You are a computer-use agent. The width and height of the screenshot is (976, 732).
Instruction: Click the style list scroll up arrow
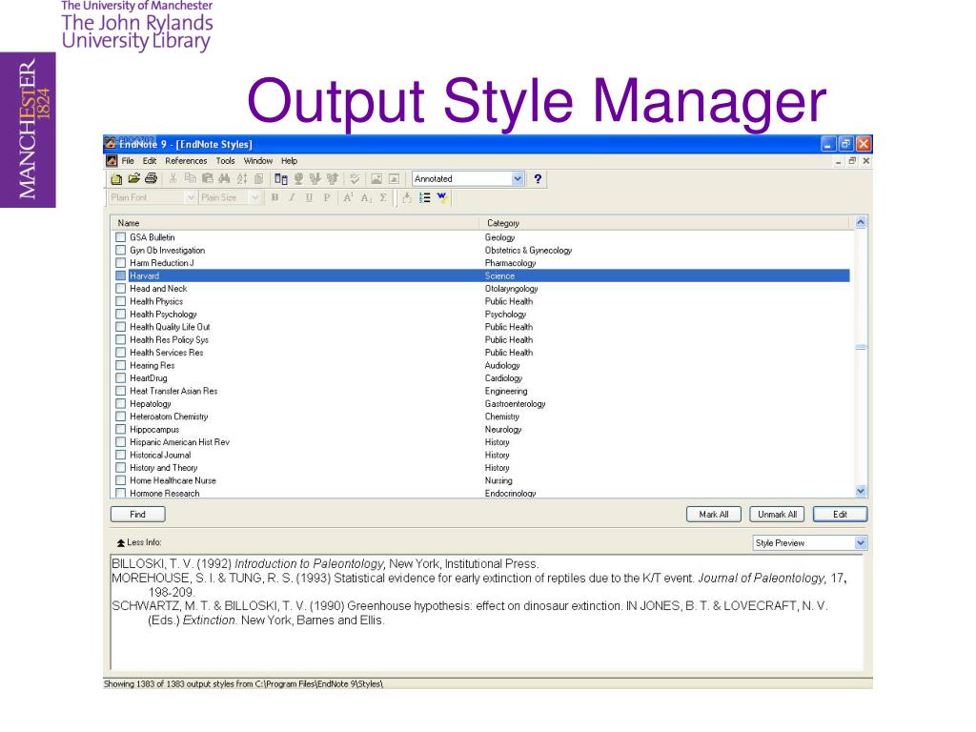click(861, 223)
